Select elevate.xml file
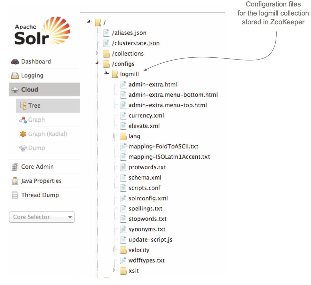 144,126
